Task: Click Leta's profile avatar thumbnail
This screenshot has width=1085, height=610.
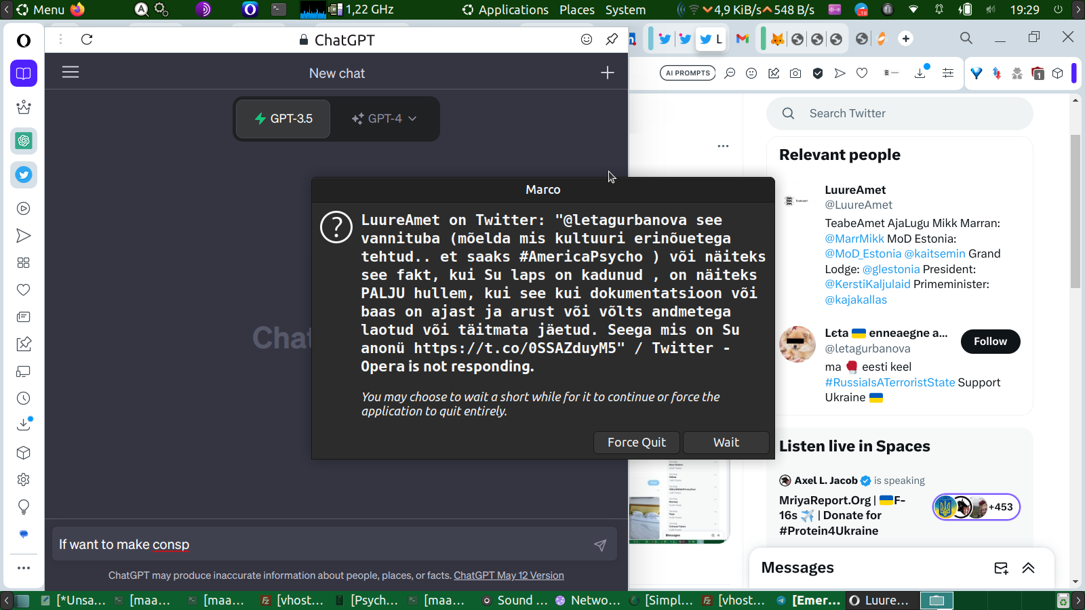Action: (797, 344)
